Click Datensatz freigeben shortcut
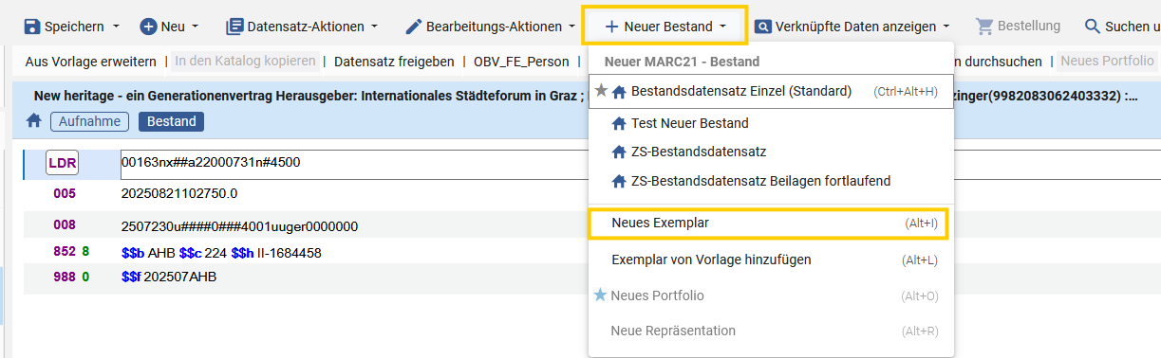 [394, 62]
